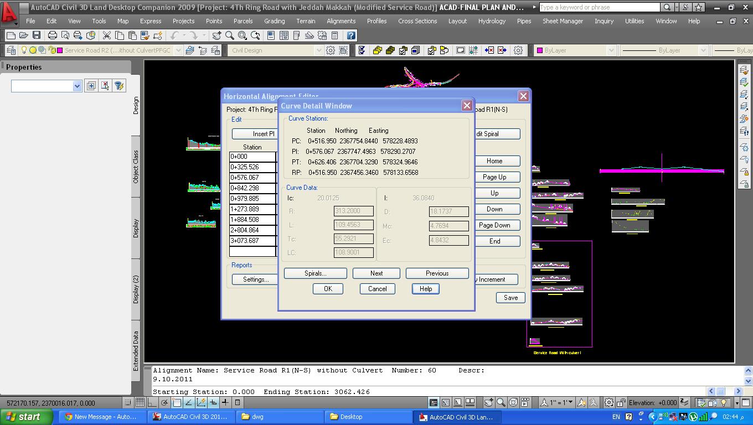
Task: Toggle Dynamic Input in the status bar
Action: coord(213,403)
